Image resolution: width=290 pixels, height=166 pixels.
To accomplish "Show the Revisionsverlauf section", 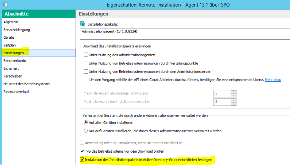I will pyautogui.click(x=16, y=92).
